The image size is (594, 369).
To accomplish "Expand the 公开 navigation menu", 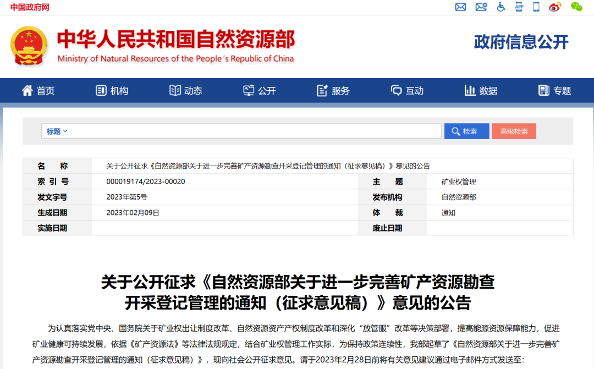I will click(x=260, y=90).
